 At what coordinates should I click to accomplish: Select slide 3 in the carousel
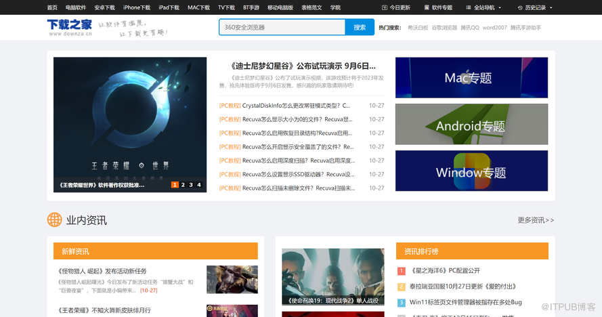point(191,185)
